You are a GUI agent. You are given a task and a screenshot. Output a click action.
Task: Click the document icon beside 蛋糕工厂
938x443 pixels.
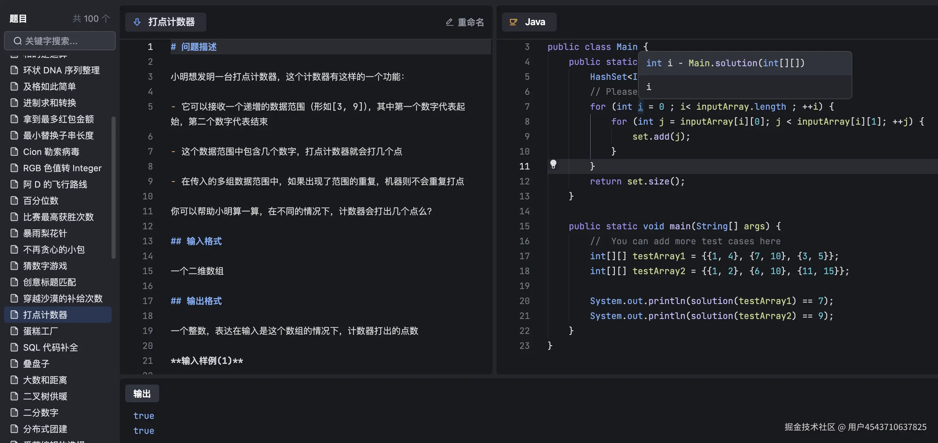(14, 331)
